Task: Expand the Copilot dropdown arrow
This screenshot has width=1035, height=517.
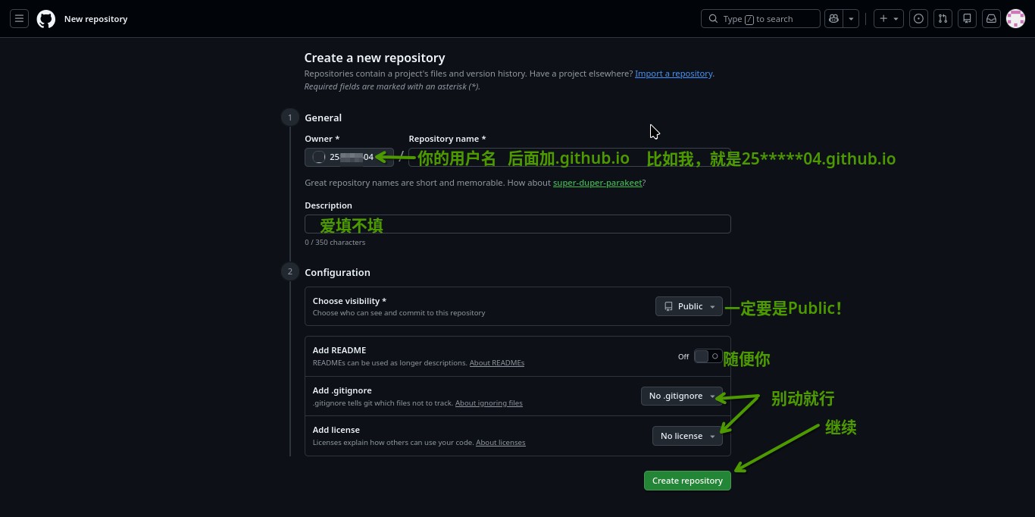Action: tap(852, 19)
